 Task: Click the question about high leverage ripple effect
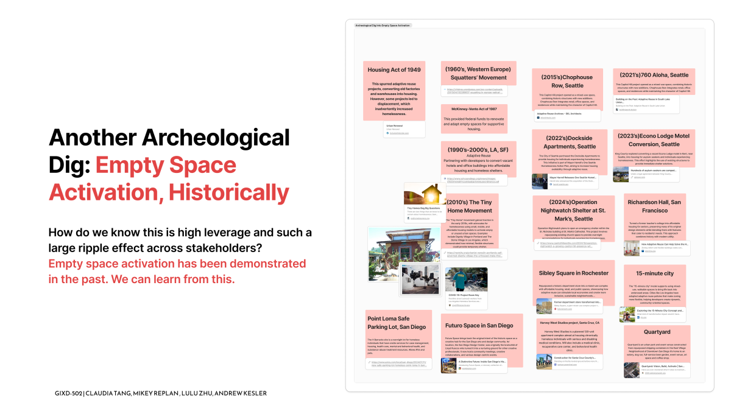[x=180, y=240]
